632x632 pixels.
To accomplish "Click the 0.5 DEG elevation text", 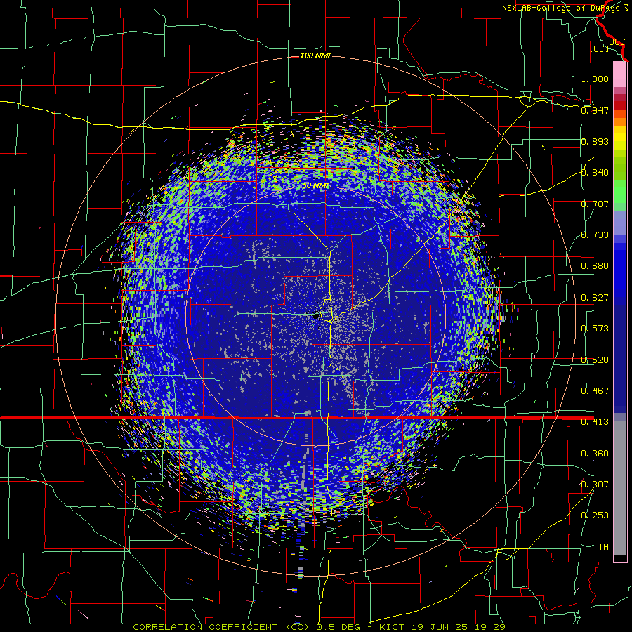I will (338, 627).
